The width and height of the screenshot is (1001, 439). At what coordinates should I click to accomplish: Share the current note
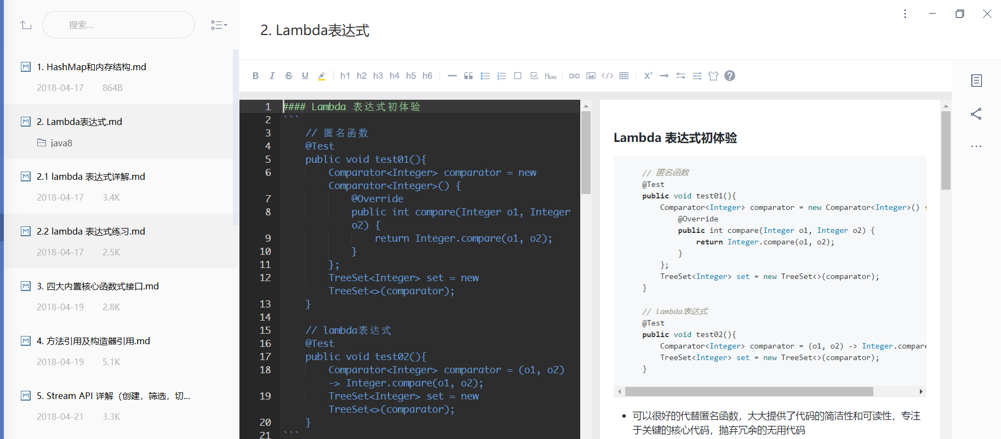(976, 113)
